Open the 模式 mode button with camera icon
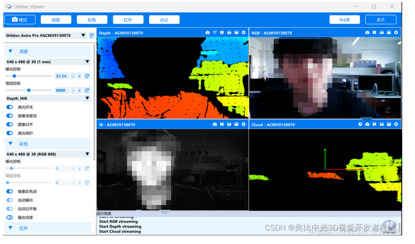The height and width of the screenshot is (244, 415). click(20, 20)
